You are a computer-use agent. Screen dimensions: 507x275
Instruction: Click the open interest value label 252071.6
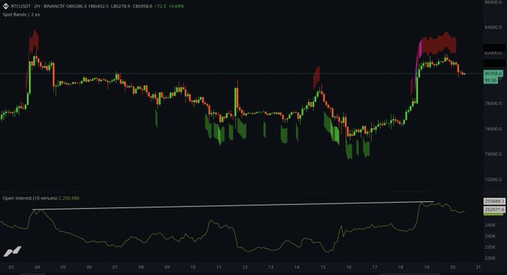pyautogui.click(x=494, y=209)
